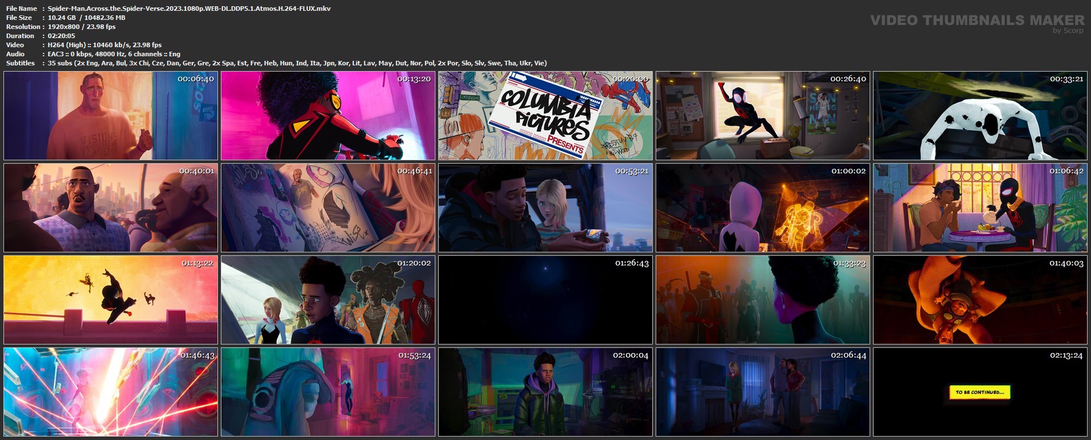Viewport: 1091px width, 440px height.
Task: Click the 'File Name' label
Action: (22, 9)
